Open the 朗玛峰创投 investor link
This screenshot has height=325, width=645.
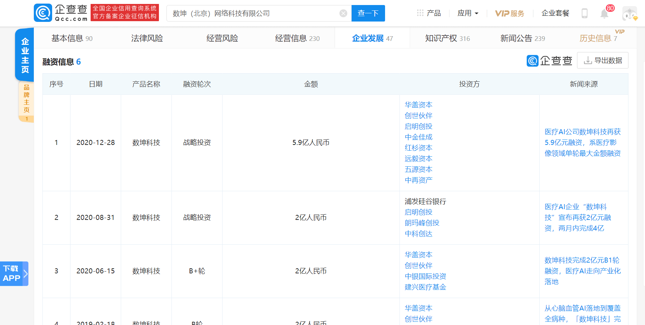[422, 223]
